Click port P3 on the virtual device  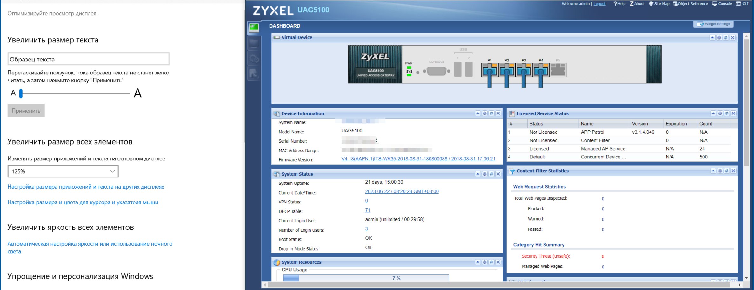524,70
